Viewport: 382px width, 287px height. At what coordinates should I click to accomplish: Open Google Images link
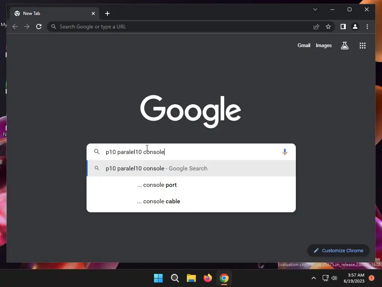click(323, 45)
